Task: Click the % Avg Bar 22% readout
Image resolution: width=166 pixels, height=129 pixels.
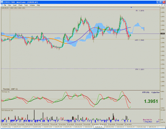Action: 151,122
